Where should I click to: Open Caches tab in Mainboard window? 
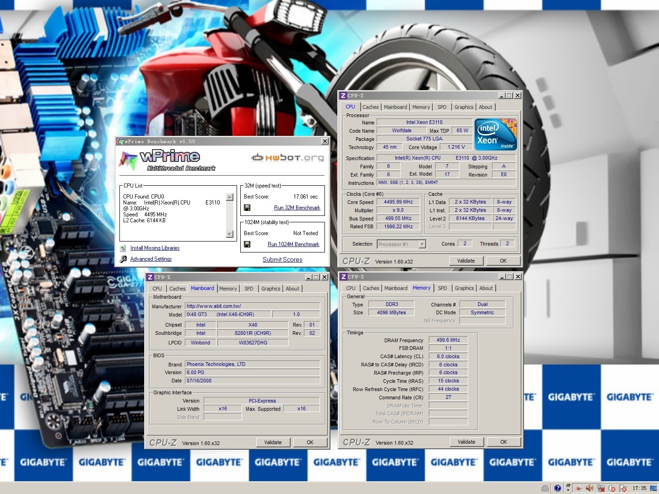(x=178, y=289)
